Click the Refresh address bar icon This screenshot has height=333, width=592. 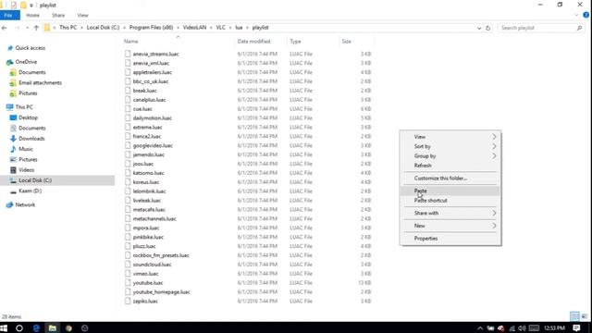pyautogui.click(x=488, y=28)
